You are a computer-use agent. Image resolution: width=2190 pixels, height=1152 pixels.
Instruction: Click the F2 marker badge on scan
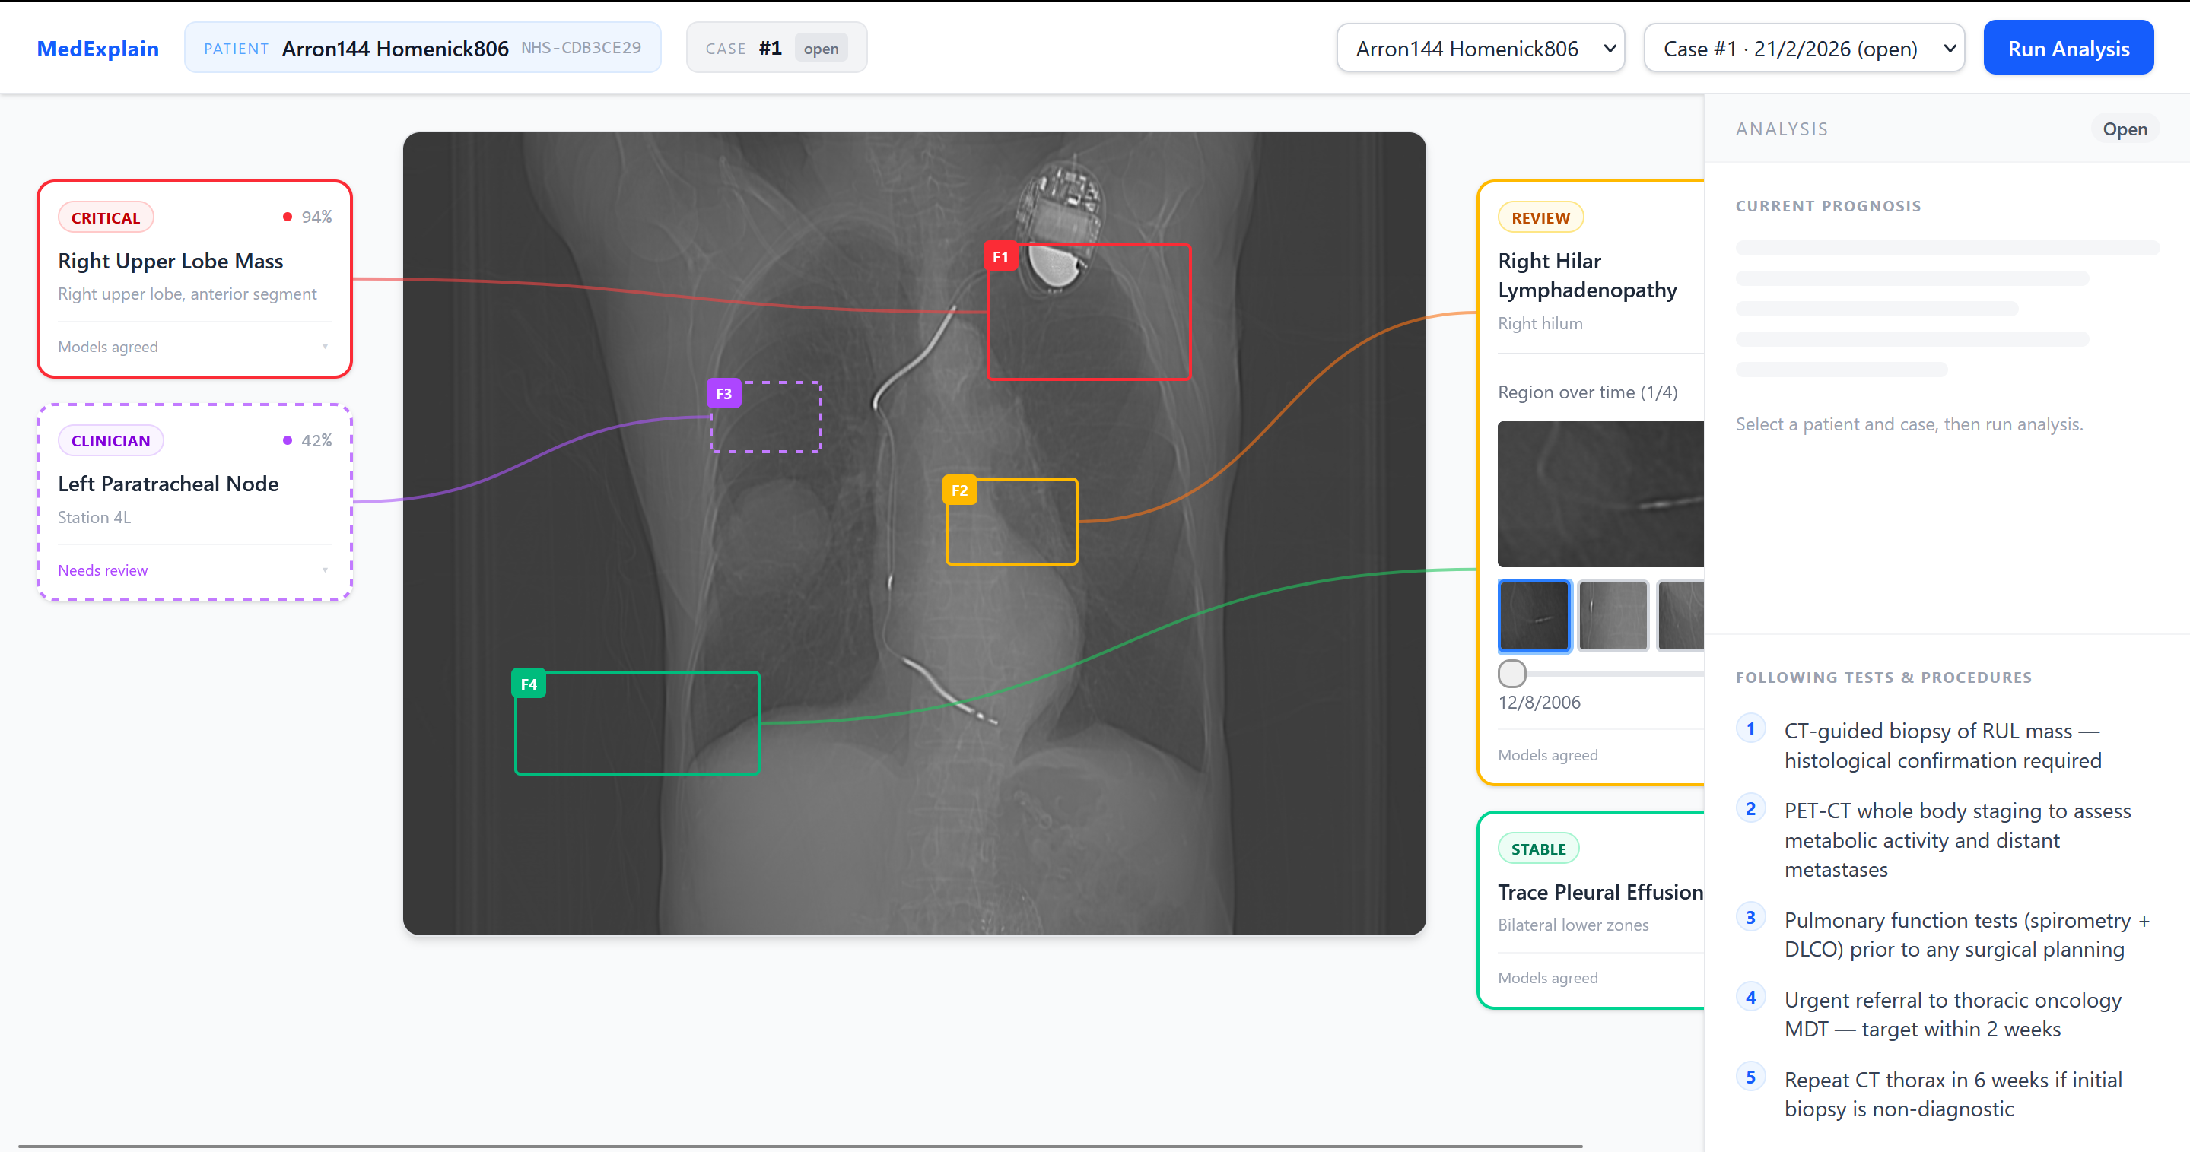tap(959, 490)
